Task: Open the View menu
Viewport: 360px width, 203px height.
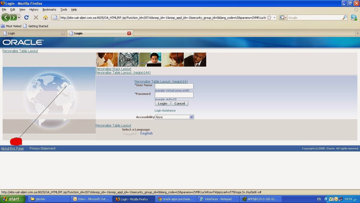Action: point(22,10)
